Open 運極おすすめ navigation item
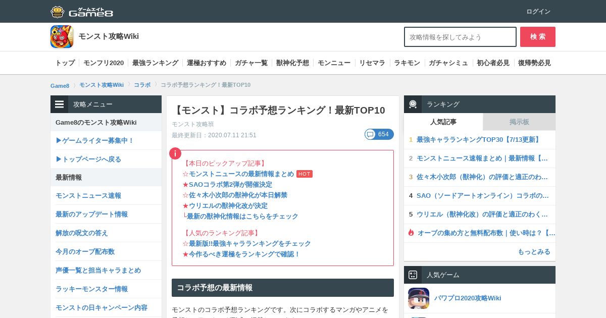Screen dimensions: 606x318 tap(207, 63)
